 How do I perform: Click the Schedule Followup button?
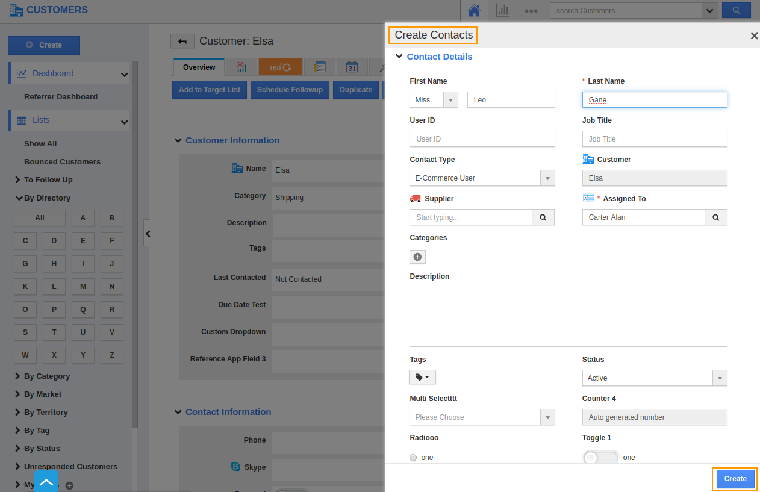290,90
